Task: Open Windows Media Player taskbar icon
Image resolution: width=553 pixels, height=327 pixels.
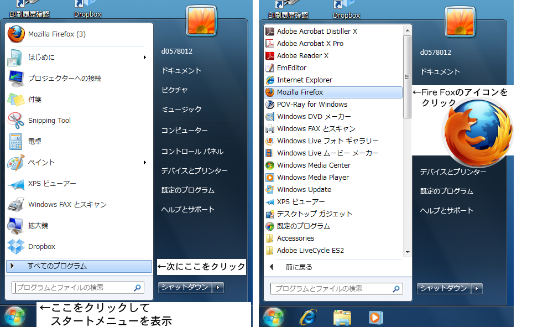Action: 374,317
